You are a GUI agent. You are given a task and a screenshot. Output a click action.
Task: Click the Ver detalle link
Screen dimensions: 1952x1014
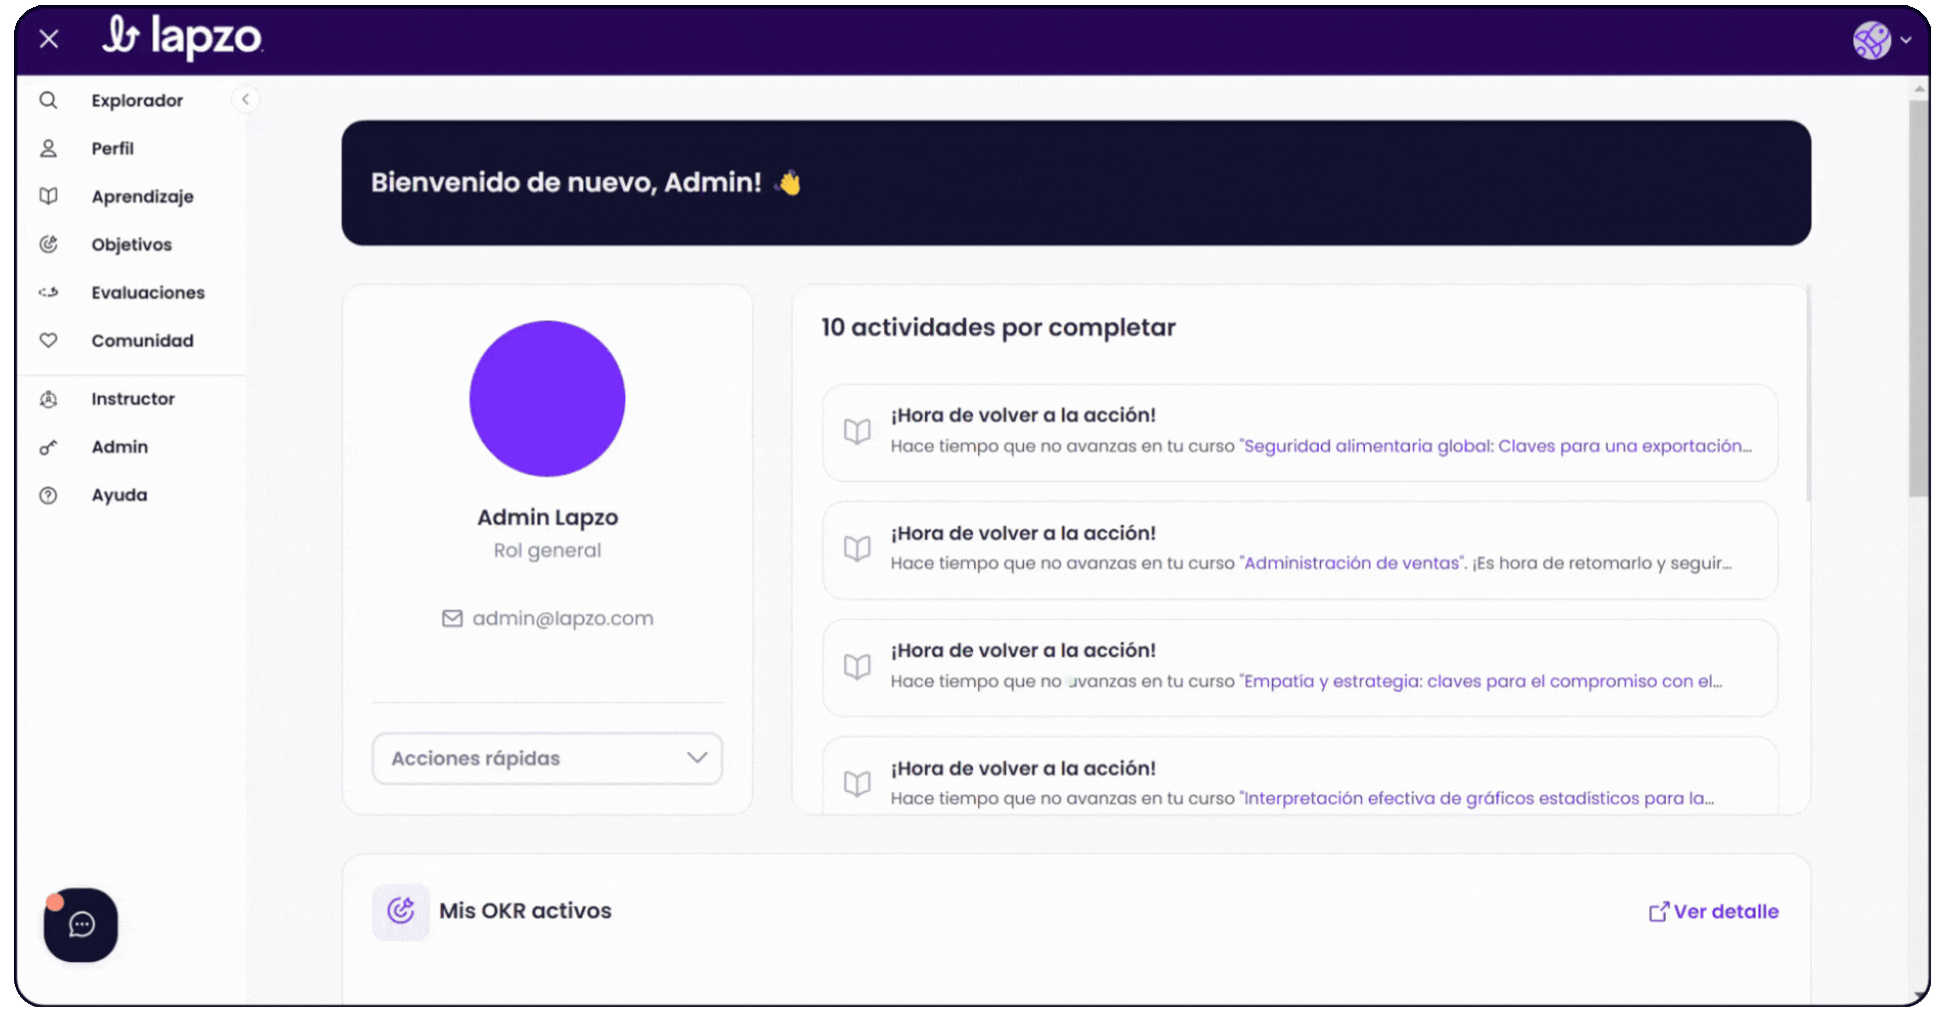[1714, 911]
